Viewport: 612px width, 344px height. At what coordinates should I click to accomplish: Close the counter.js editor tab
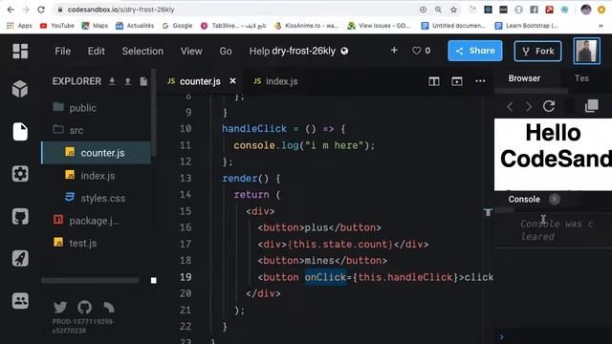click(232, 80)
